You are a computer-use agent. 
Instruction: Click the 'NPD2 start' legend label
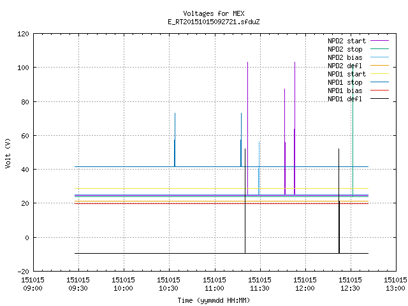click(x=347, y=41)
